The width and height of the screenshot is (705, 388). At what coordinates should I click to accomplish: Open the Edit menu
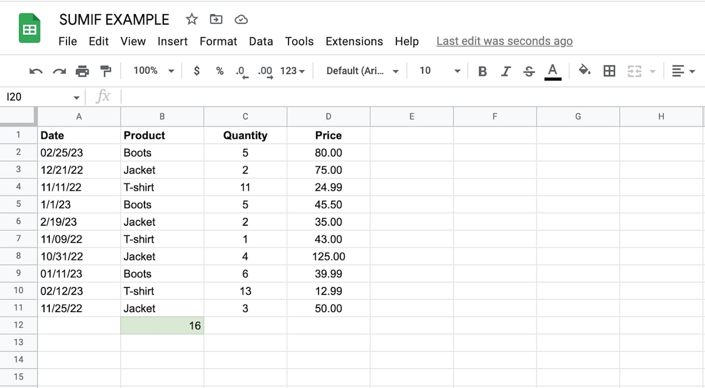pos(99,42)
